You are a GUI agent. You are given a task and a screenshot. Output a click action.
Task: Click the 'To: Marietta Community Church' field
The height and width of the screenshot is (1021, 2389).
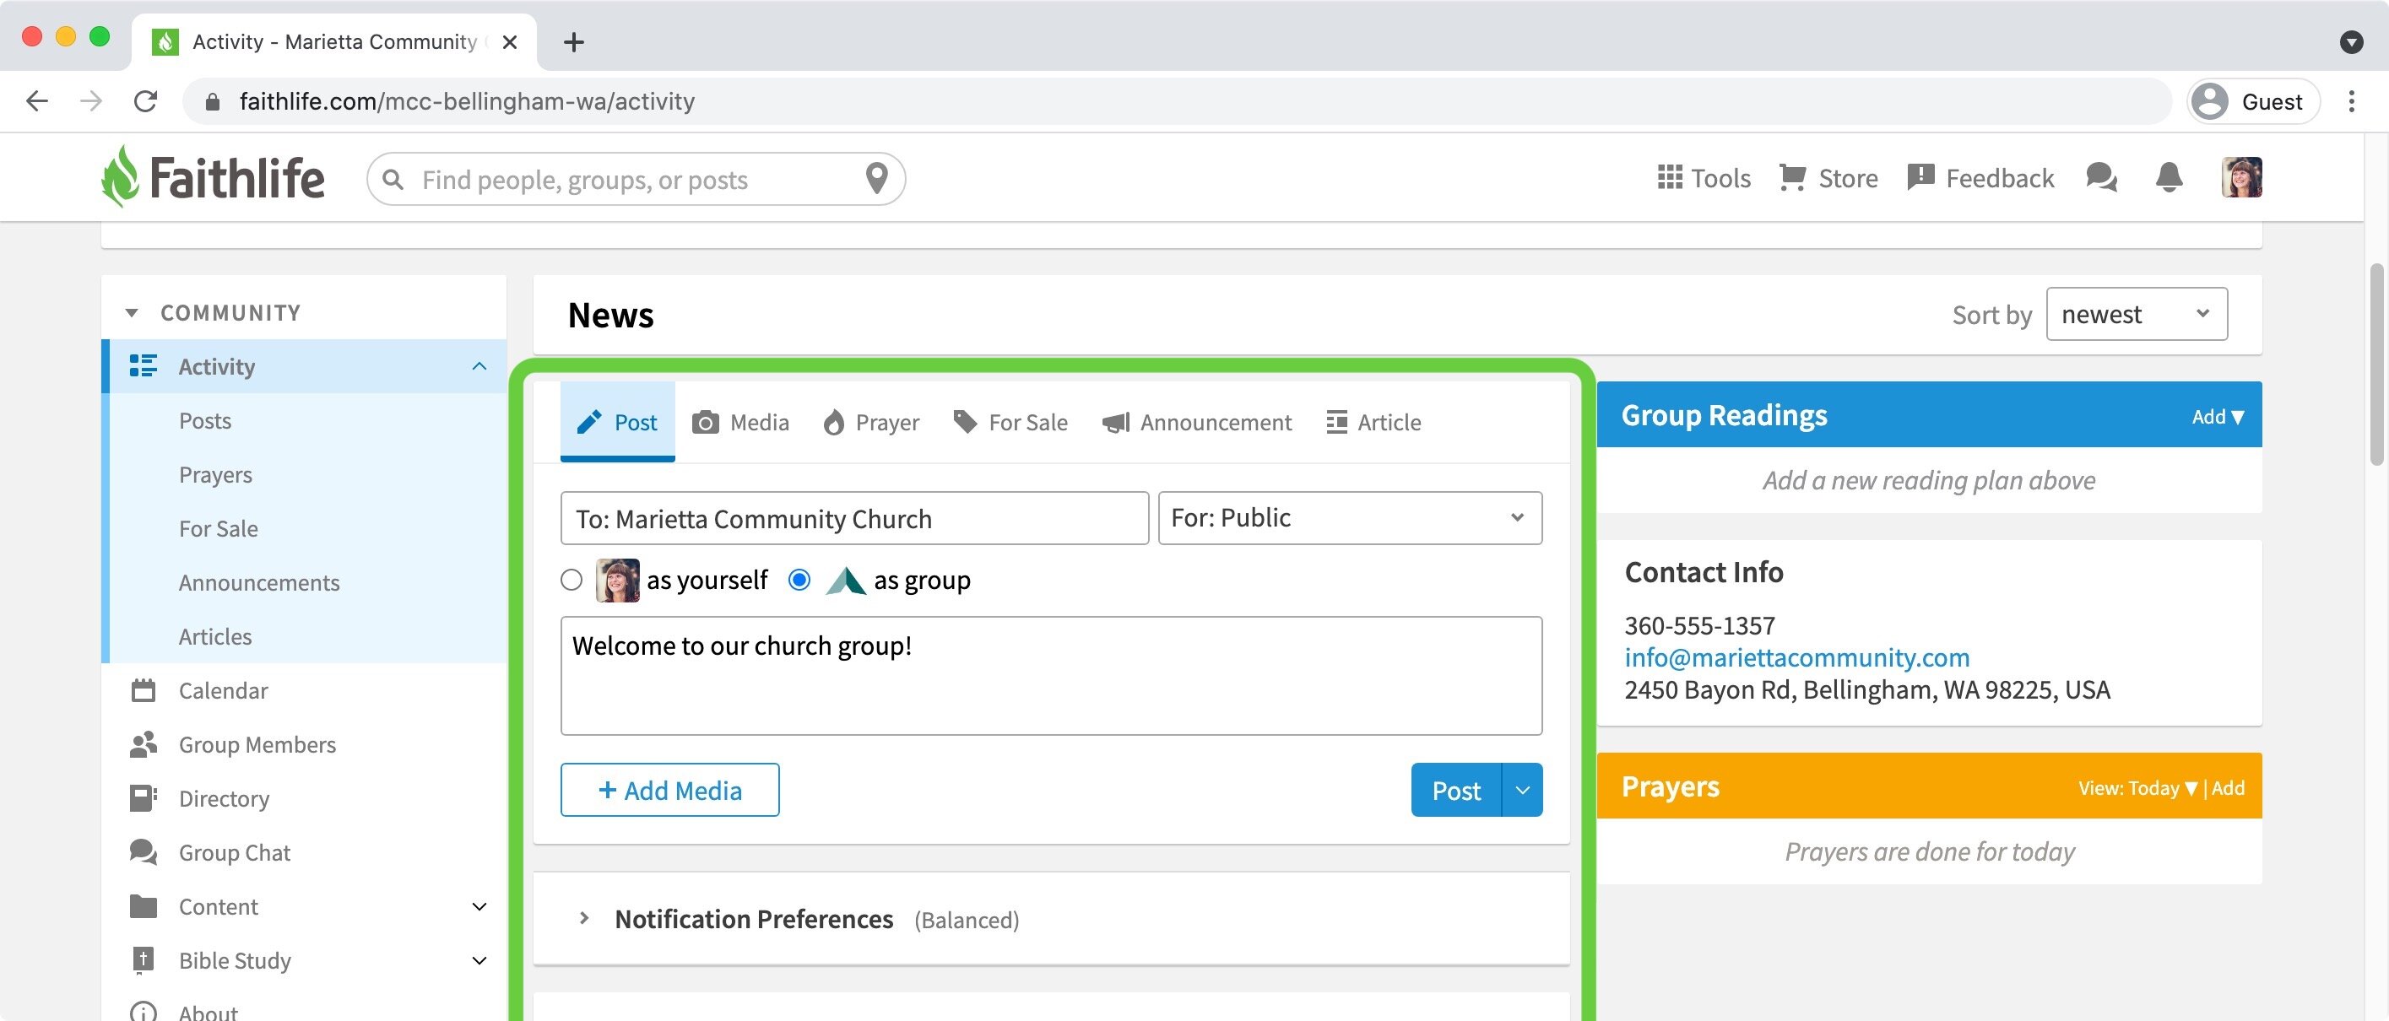(x=854, y=517)
